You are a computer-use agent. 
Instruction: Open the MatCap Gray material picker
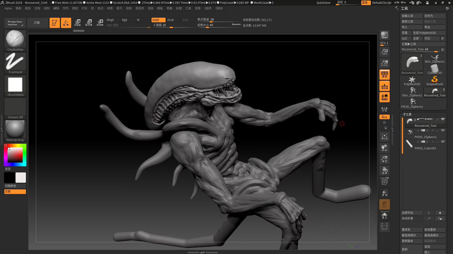click(x=15, y=129)
